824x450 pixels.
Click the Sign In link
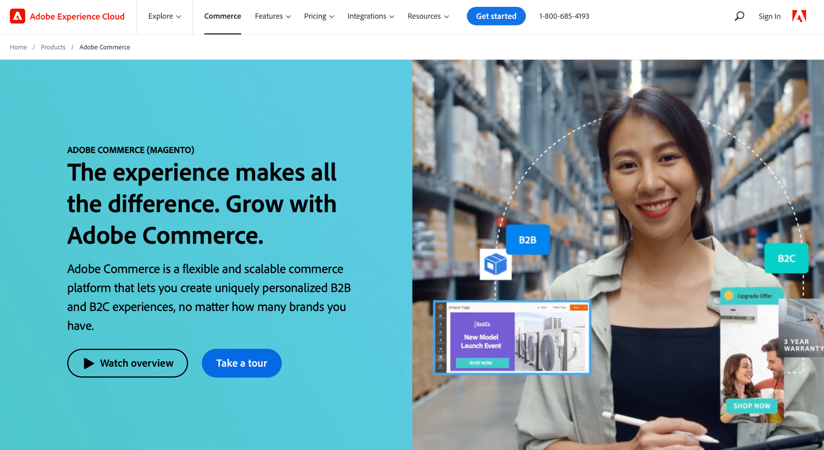pos(769,16)
